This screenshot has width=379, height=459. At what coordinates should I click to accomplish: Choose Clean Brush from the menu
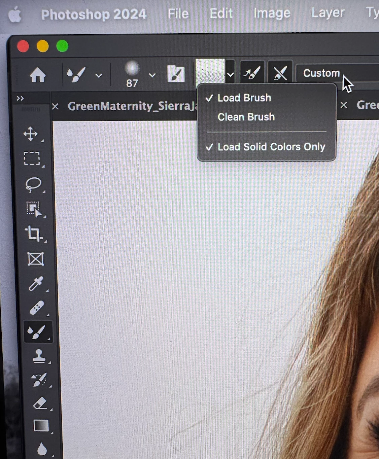pos(266,117)
